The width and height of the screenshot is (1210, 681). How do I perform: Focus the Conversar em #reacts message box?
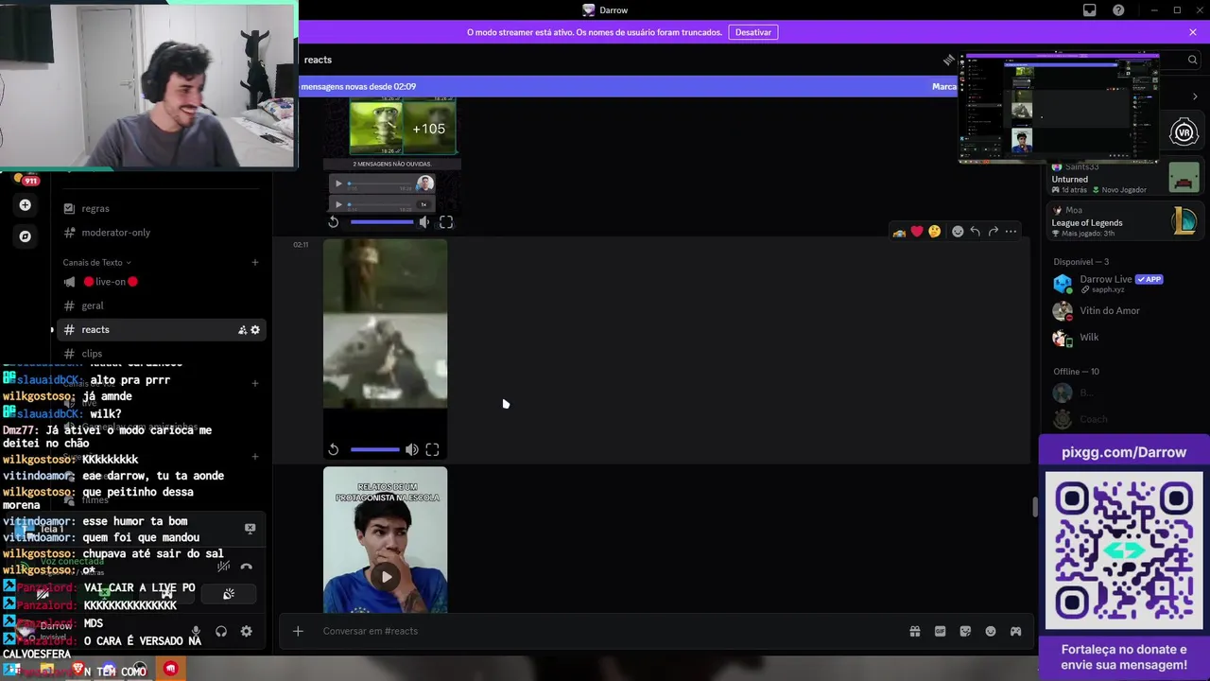click(605, 631)
